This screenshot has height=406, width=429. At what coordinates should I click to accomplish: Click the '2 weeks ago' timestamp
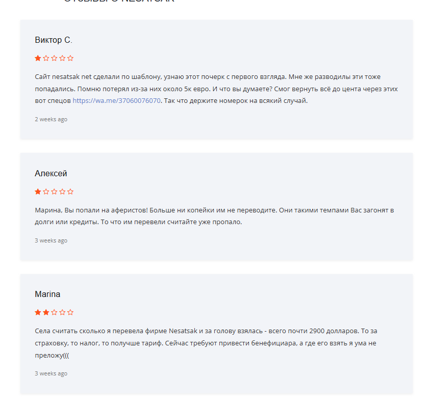51,119
